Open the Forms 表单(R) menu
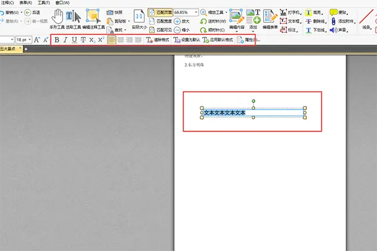 click(26, 3)
